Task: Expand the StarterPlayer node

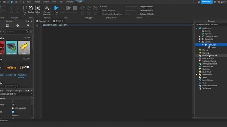Action: (196, 74)
